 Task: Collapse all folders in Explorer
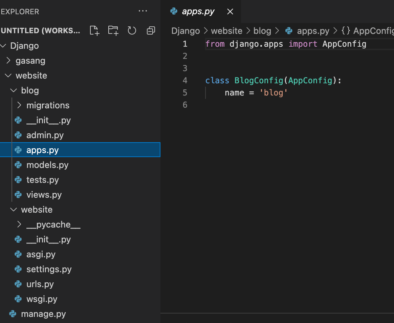click(x=151, y=31)
